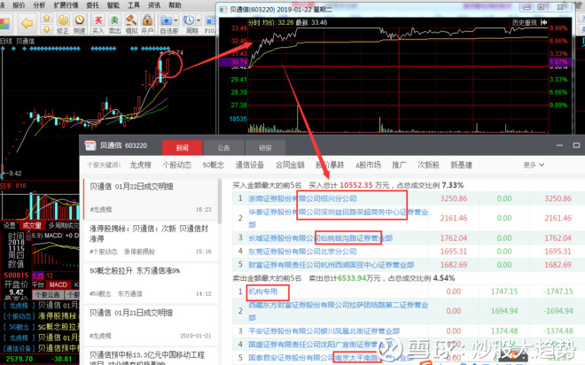The height and width of the screenshot is (365, 585).
Task: Click the colorful squares icon in toolbar
Action: (4, 24)
